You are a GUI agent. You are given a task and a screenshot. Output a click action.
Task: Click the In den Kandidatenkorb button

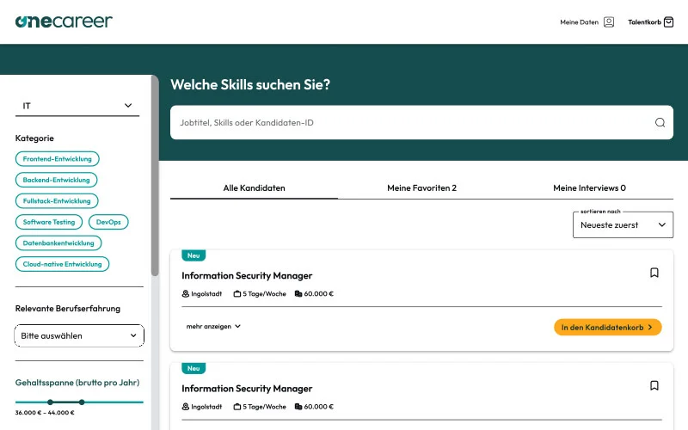tap(608, 328)
